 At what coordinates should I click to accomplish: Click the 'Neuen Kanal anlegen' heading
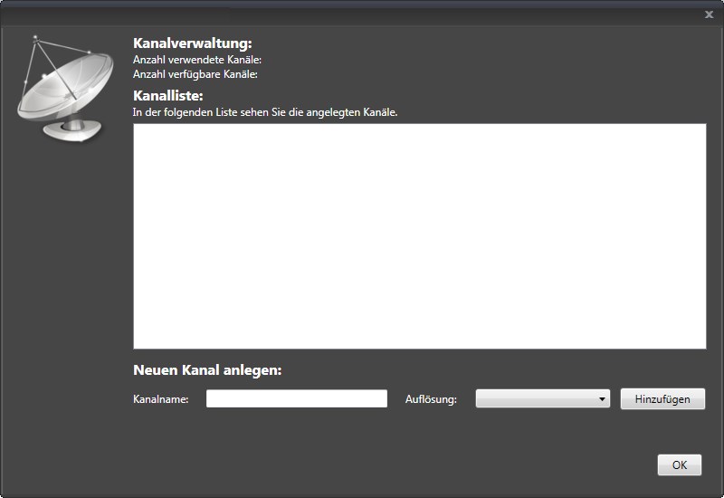coord(207,370)
